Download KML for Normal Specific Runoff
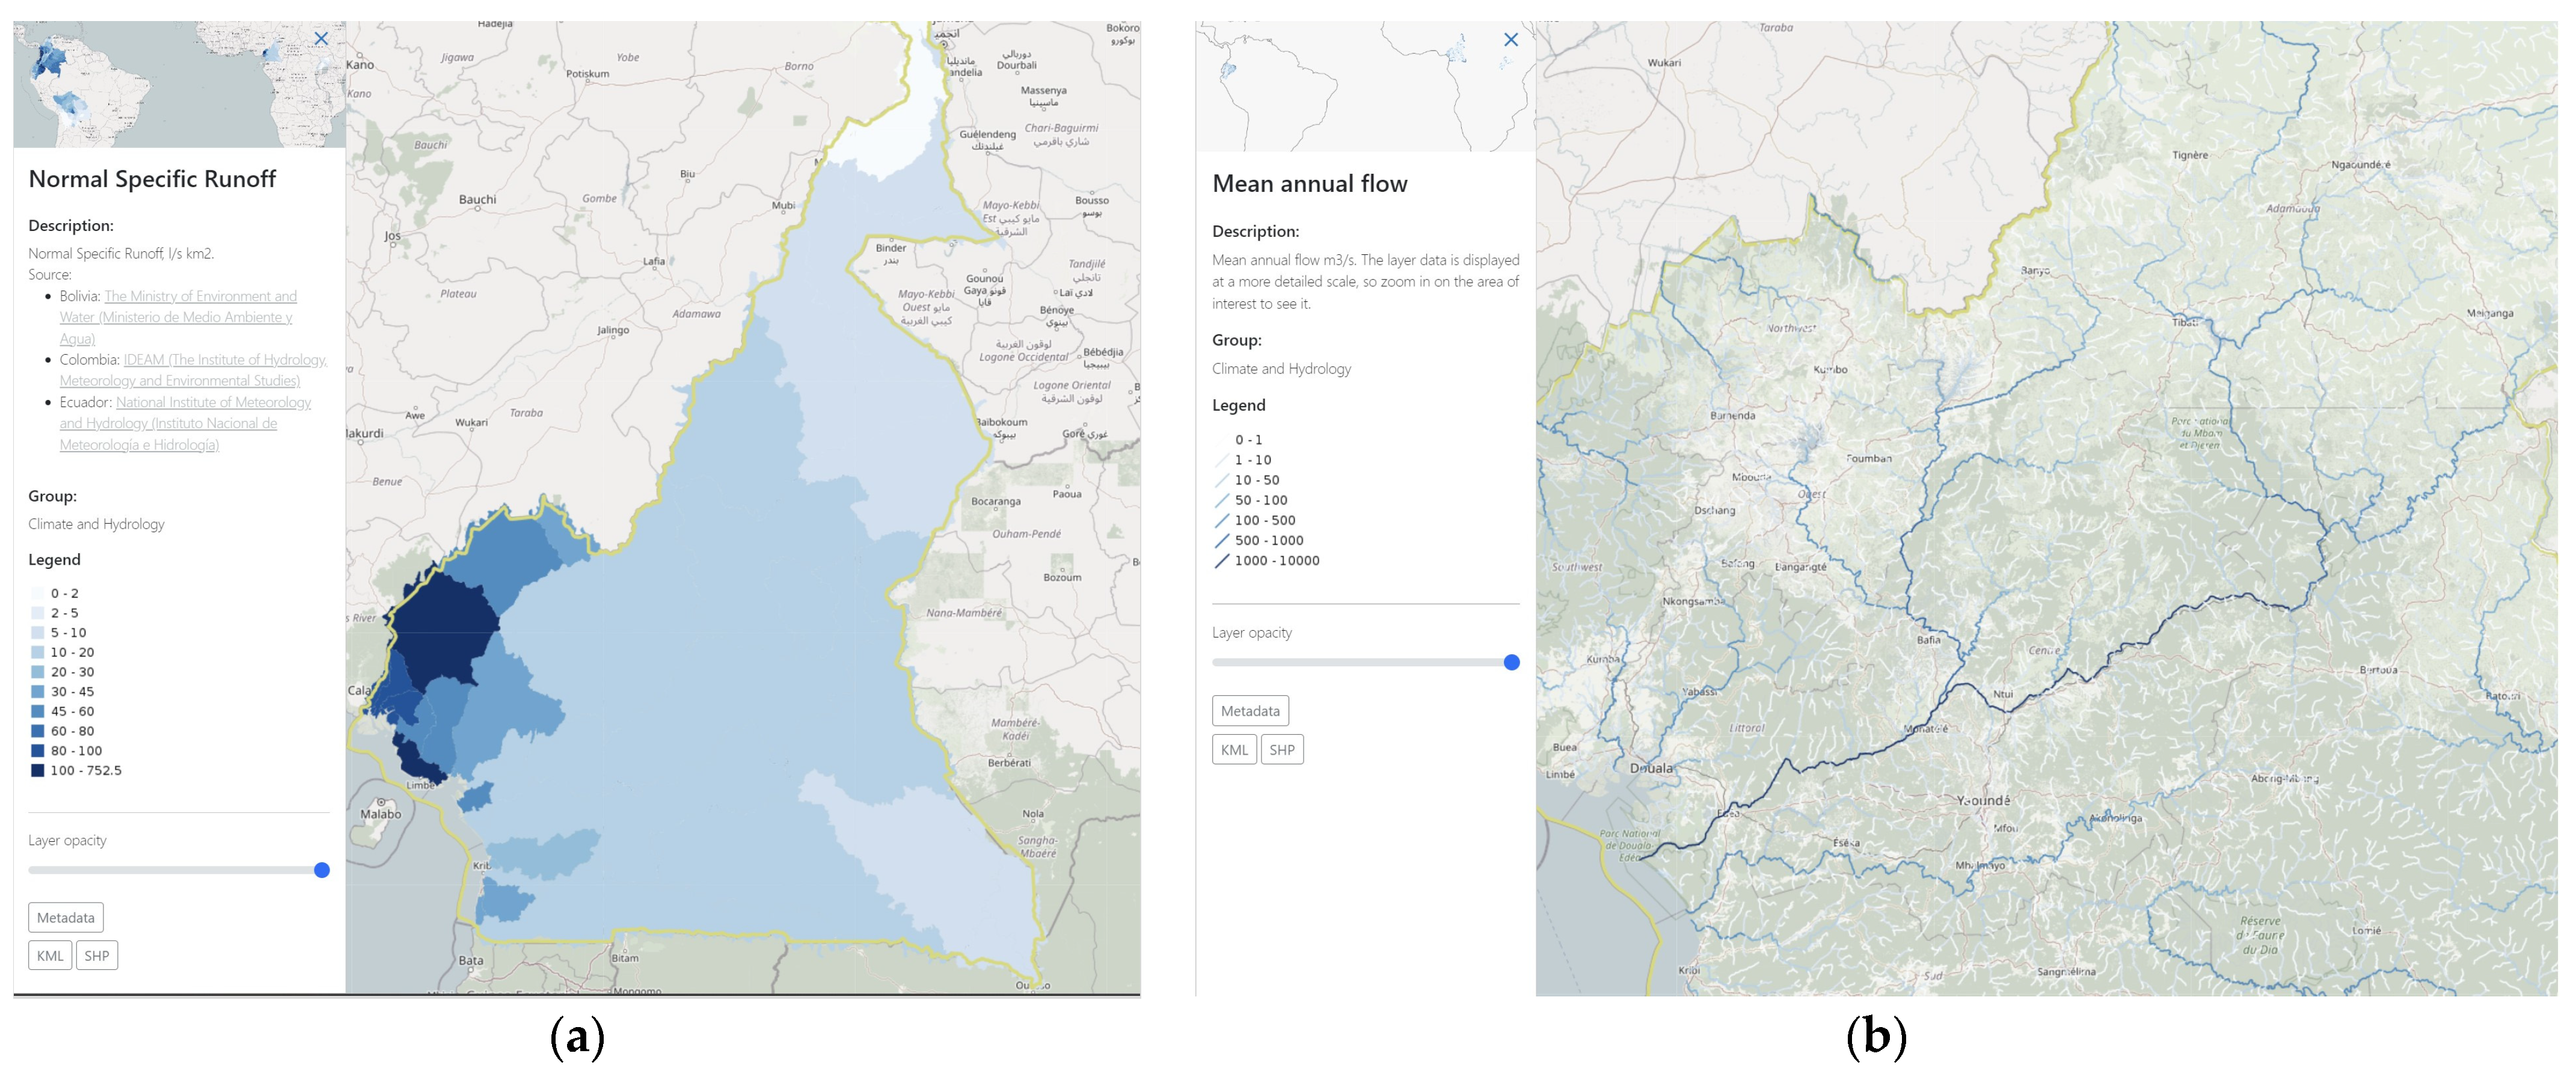This screenshot has height=1074, width=2576. pyautogui.click(x=50, y=956)
